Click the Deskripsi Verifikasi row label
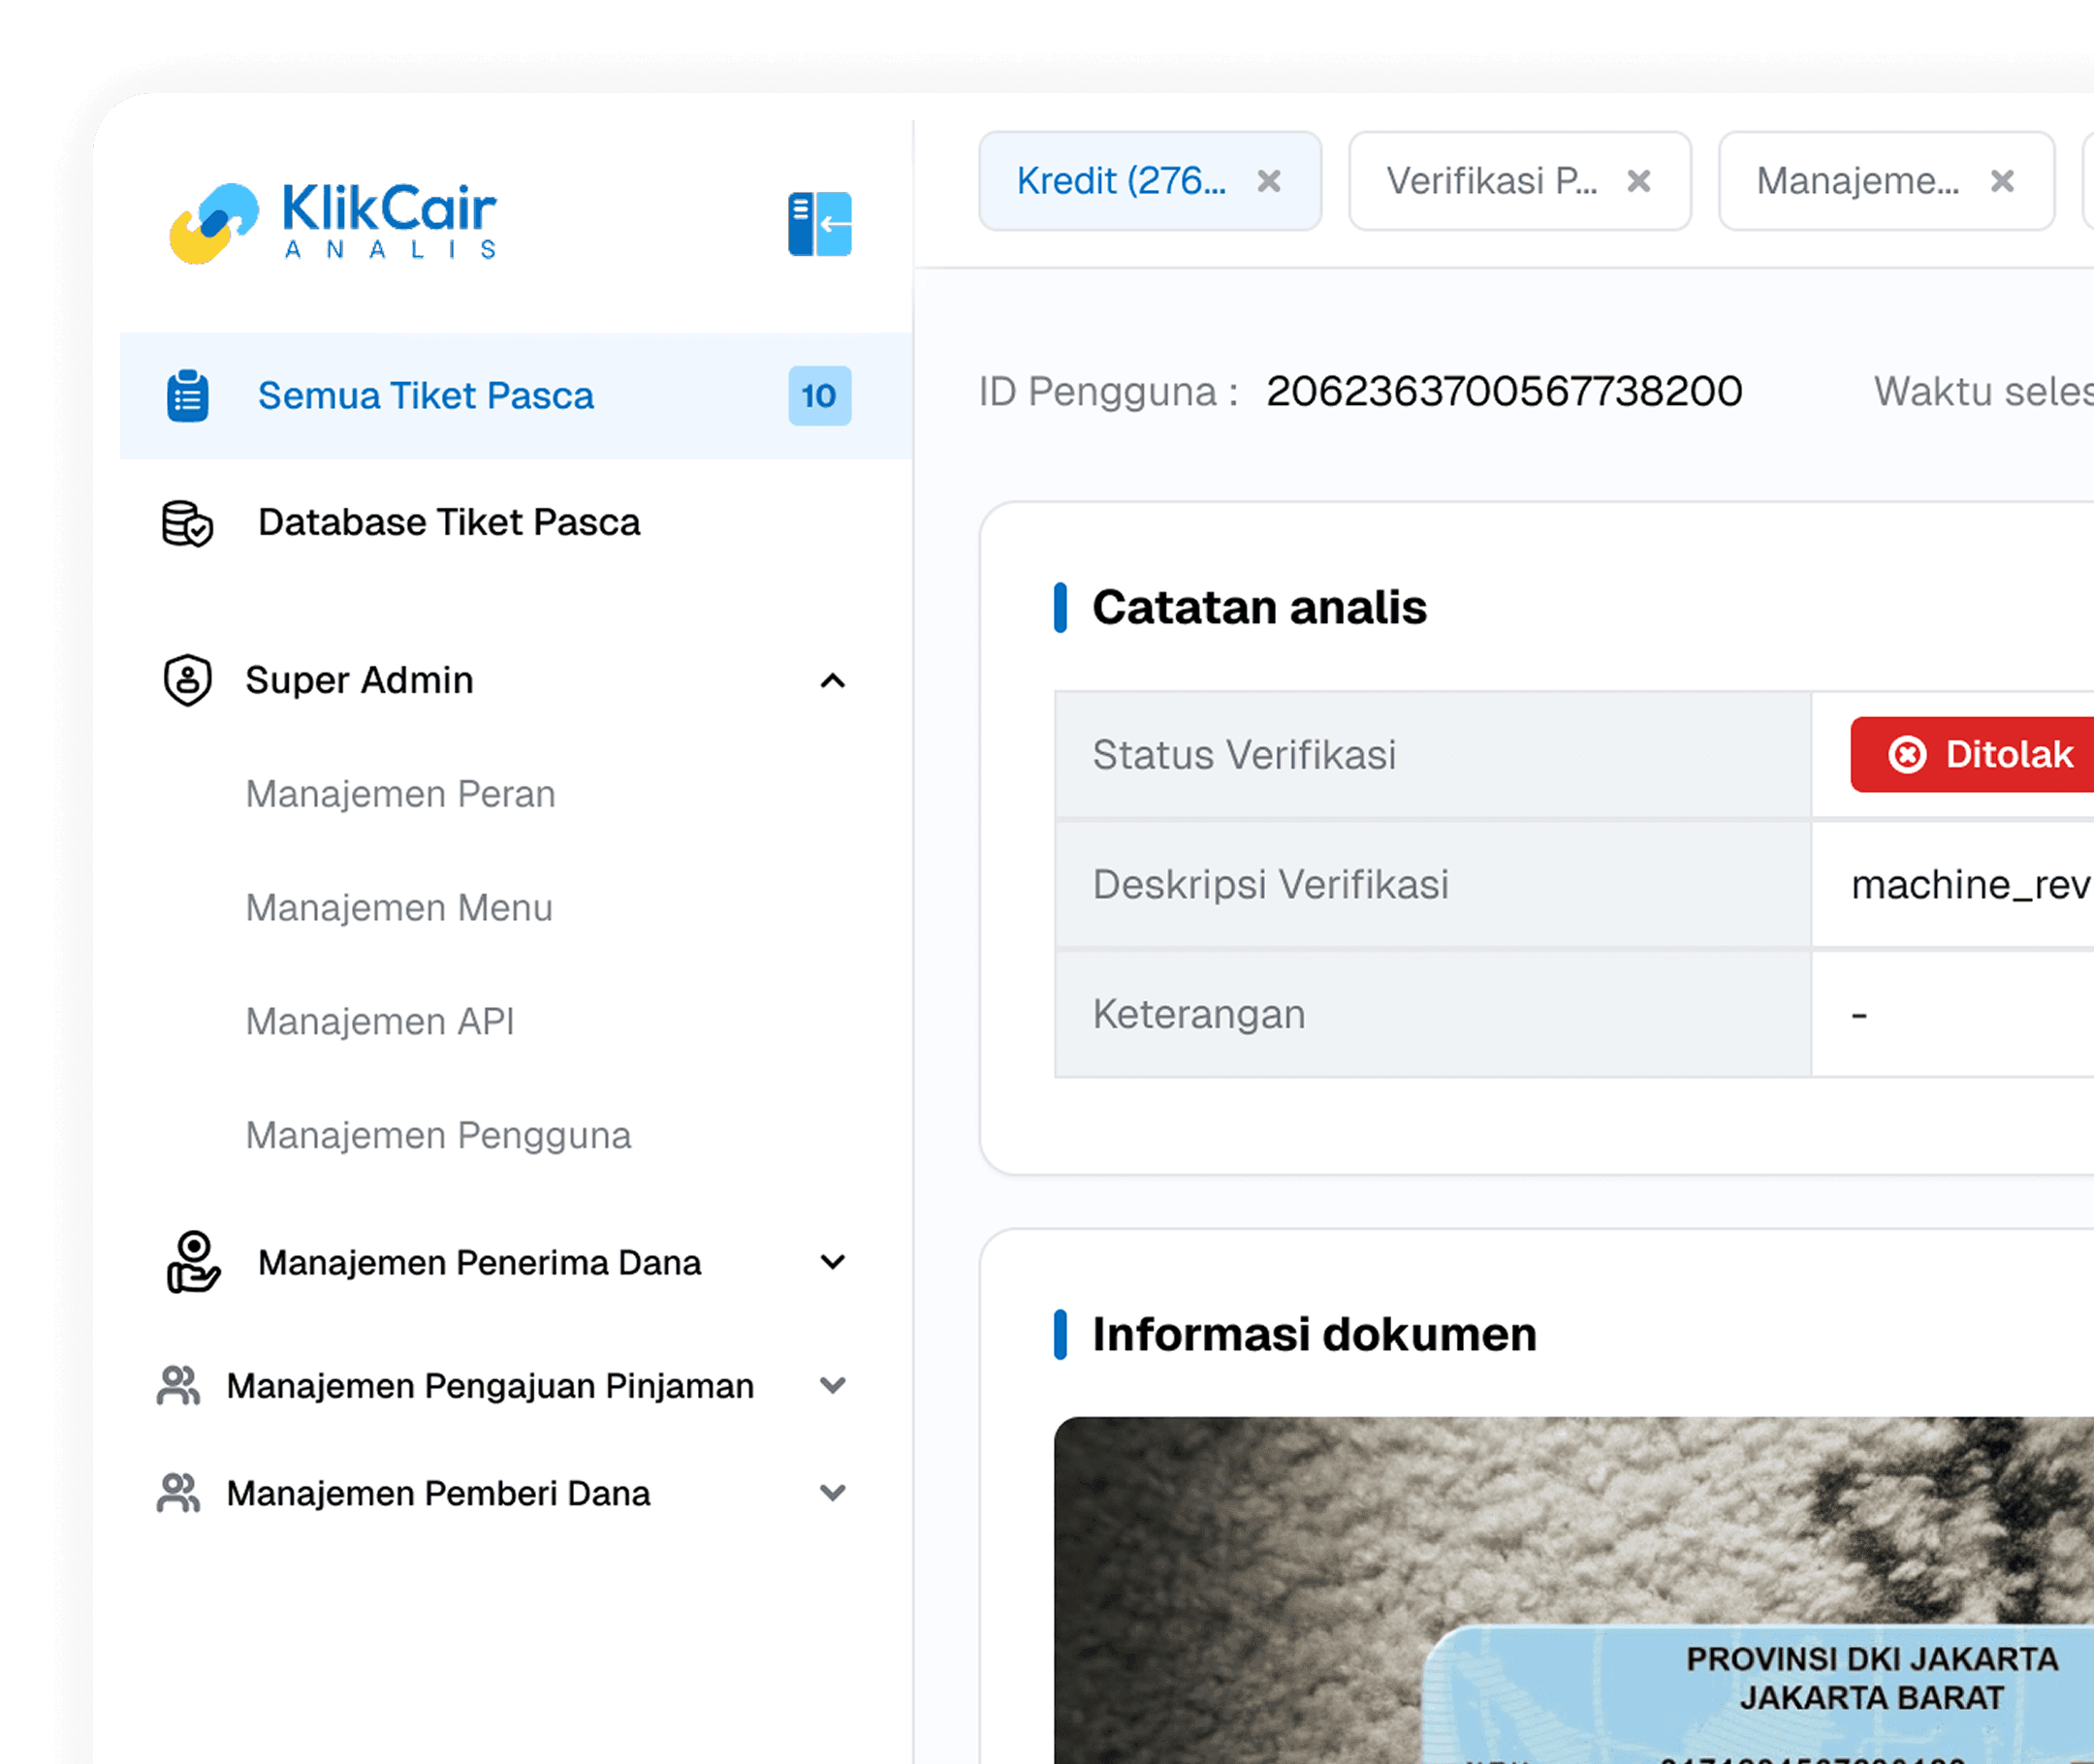This screenshot has width=2094, height=1764. click(1270, 885)
